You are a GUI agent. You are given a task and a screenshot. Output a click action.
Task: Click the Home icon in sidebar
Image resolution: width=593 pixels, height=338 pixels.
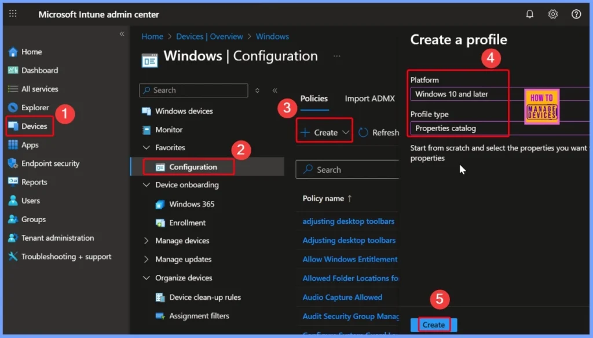[13, 52]
